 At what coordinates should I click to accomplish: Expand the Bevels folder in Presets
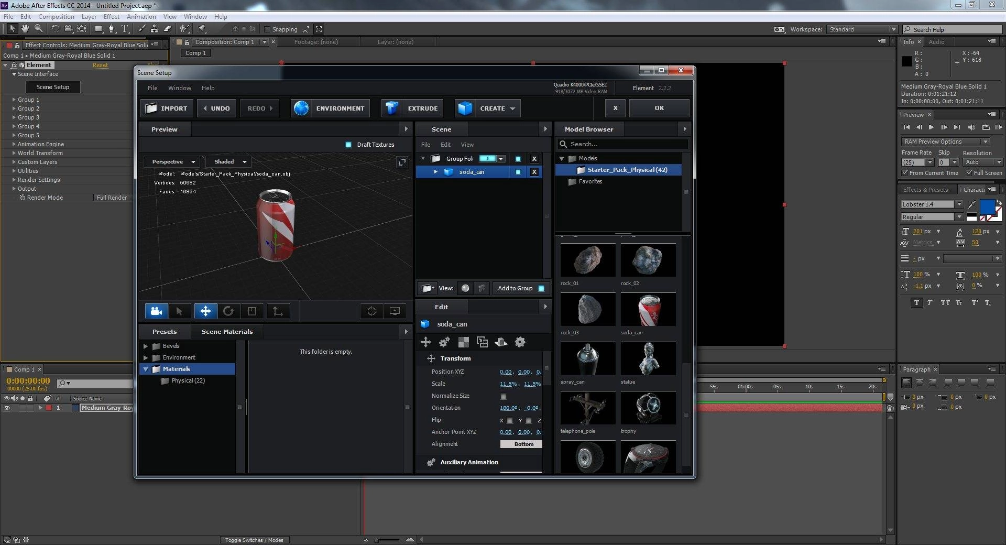[x=146, y=346]
